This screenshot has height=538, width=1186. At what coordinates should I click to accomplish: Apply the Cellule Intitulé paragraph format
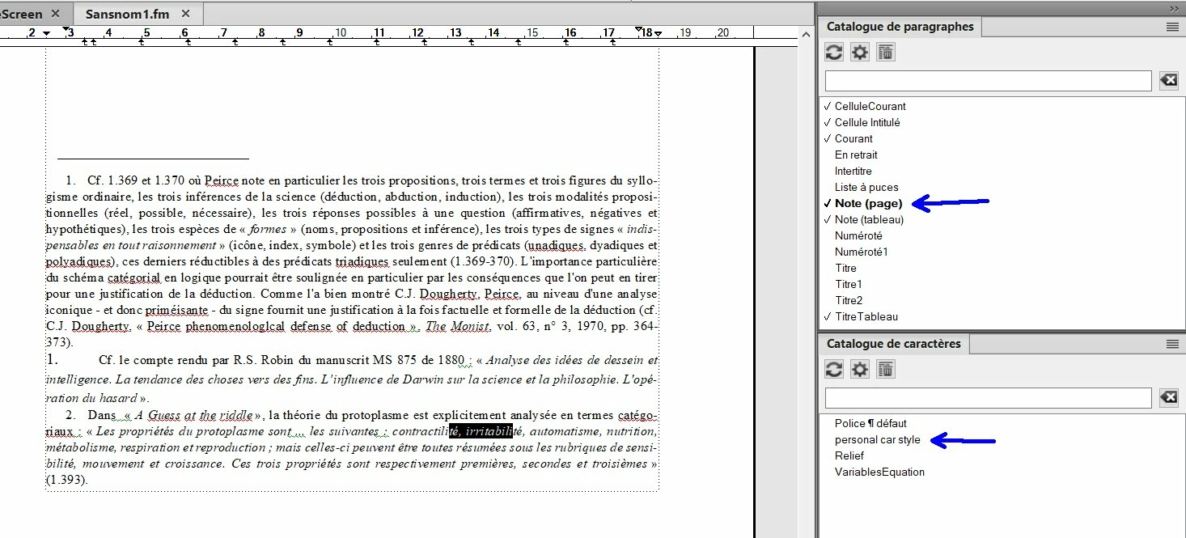coord(866,122)
